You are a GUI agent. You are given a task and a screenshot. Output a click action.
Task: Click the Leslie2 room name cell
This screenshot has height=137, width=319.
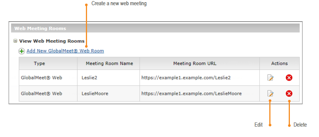click(108, 77)
